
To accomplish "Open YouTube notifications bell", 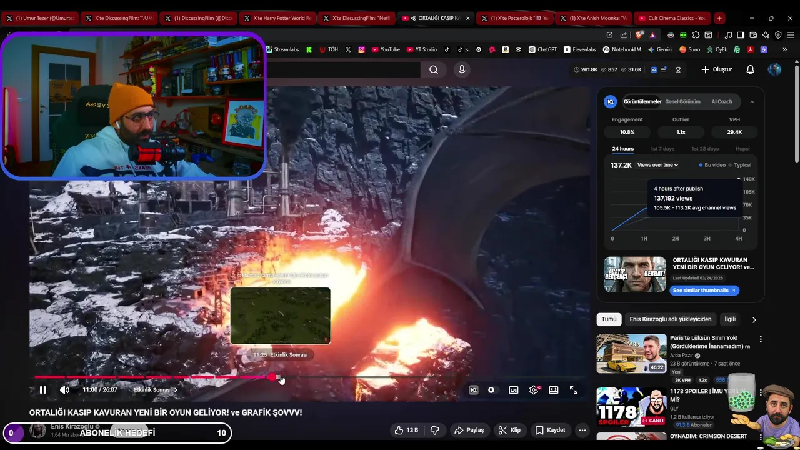I will pos(751,69).
